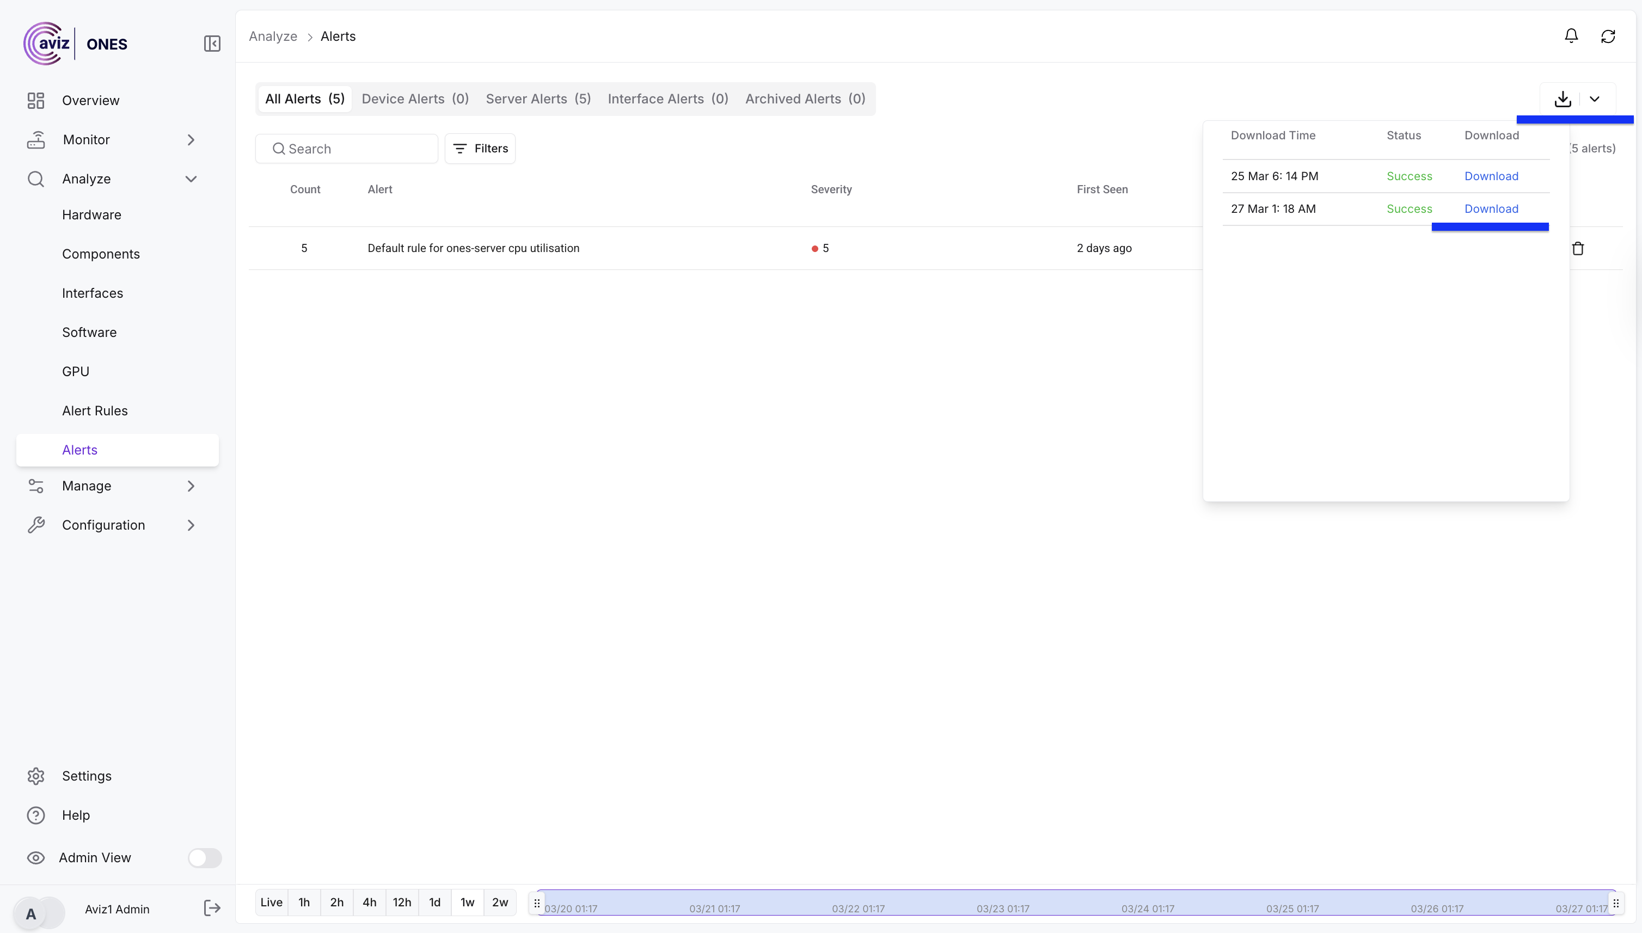The image size is (1642, 933).
Task: Expand the Monitor menu
Action: [x=191, y=140]
